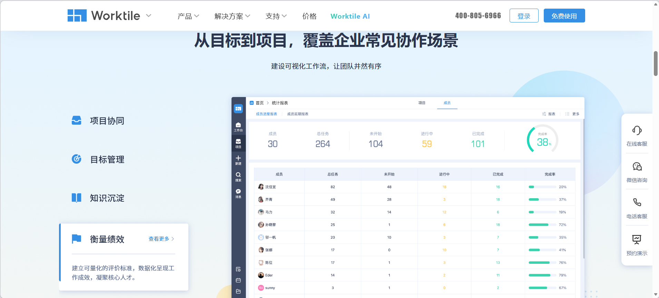The image size is (659, 298).
Task: Select the 知识沉淀 feature tab
Action: (107, 198)
